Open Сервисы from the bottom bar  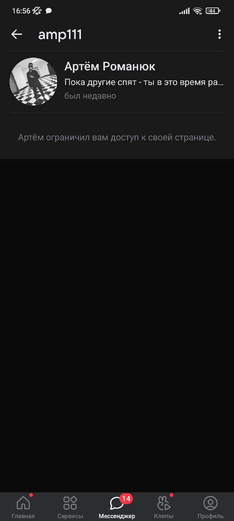(70, 503)
